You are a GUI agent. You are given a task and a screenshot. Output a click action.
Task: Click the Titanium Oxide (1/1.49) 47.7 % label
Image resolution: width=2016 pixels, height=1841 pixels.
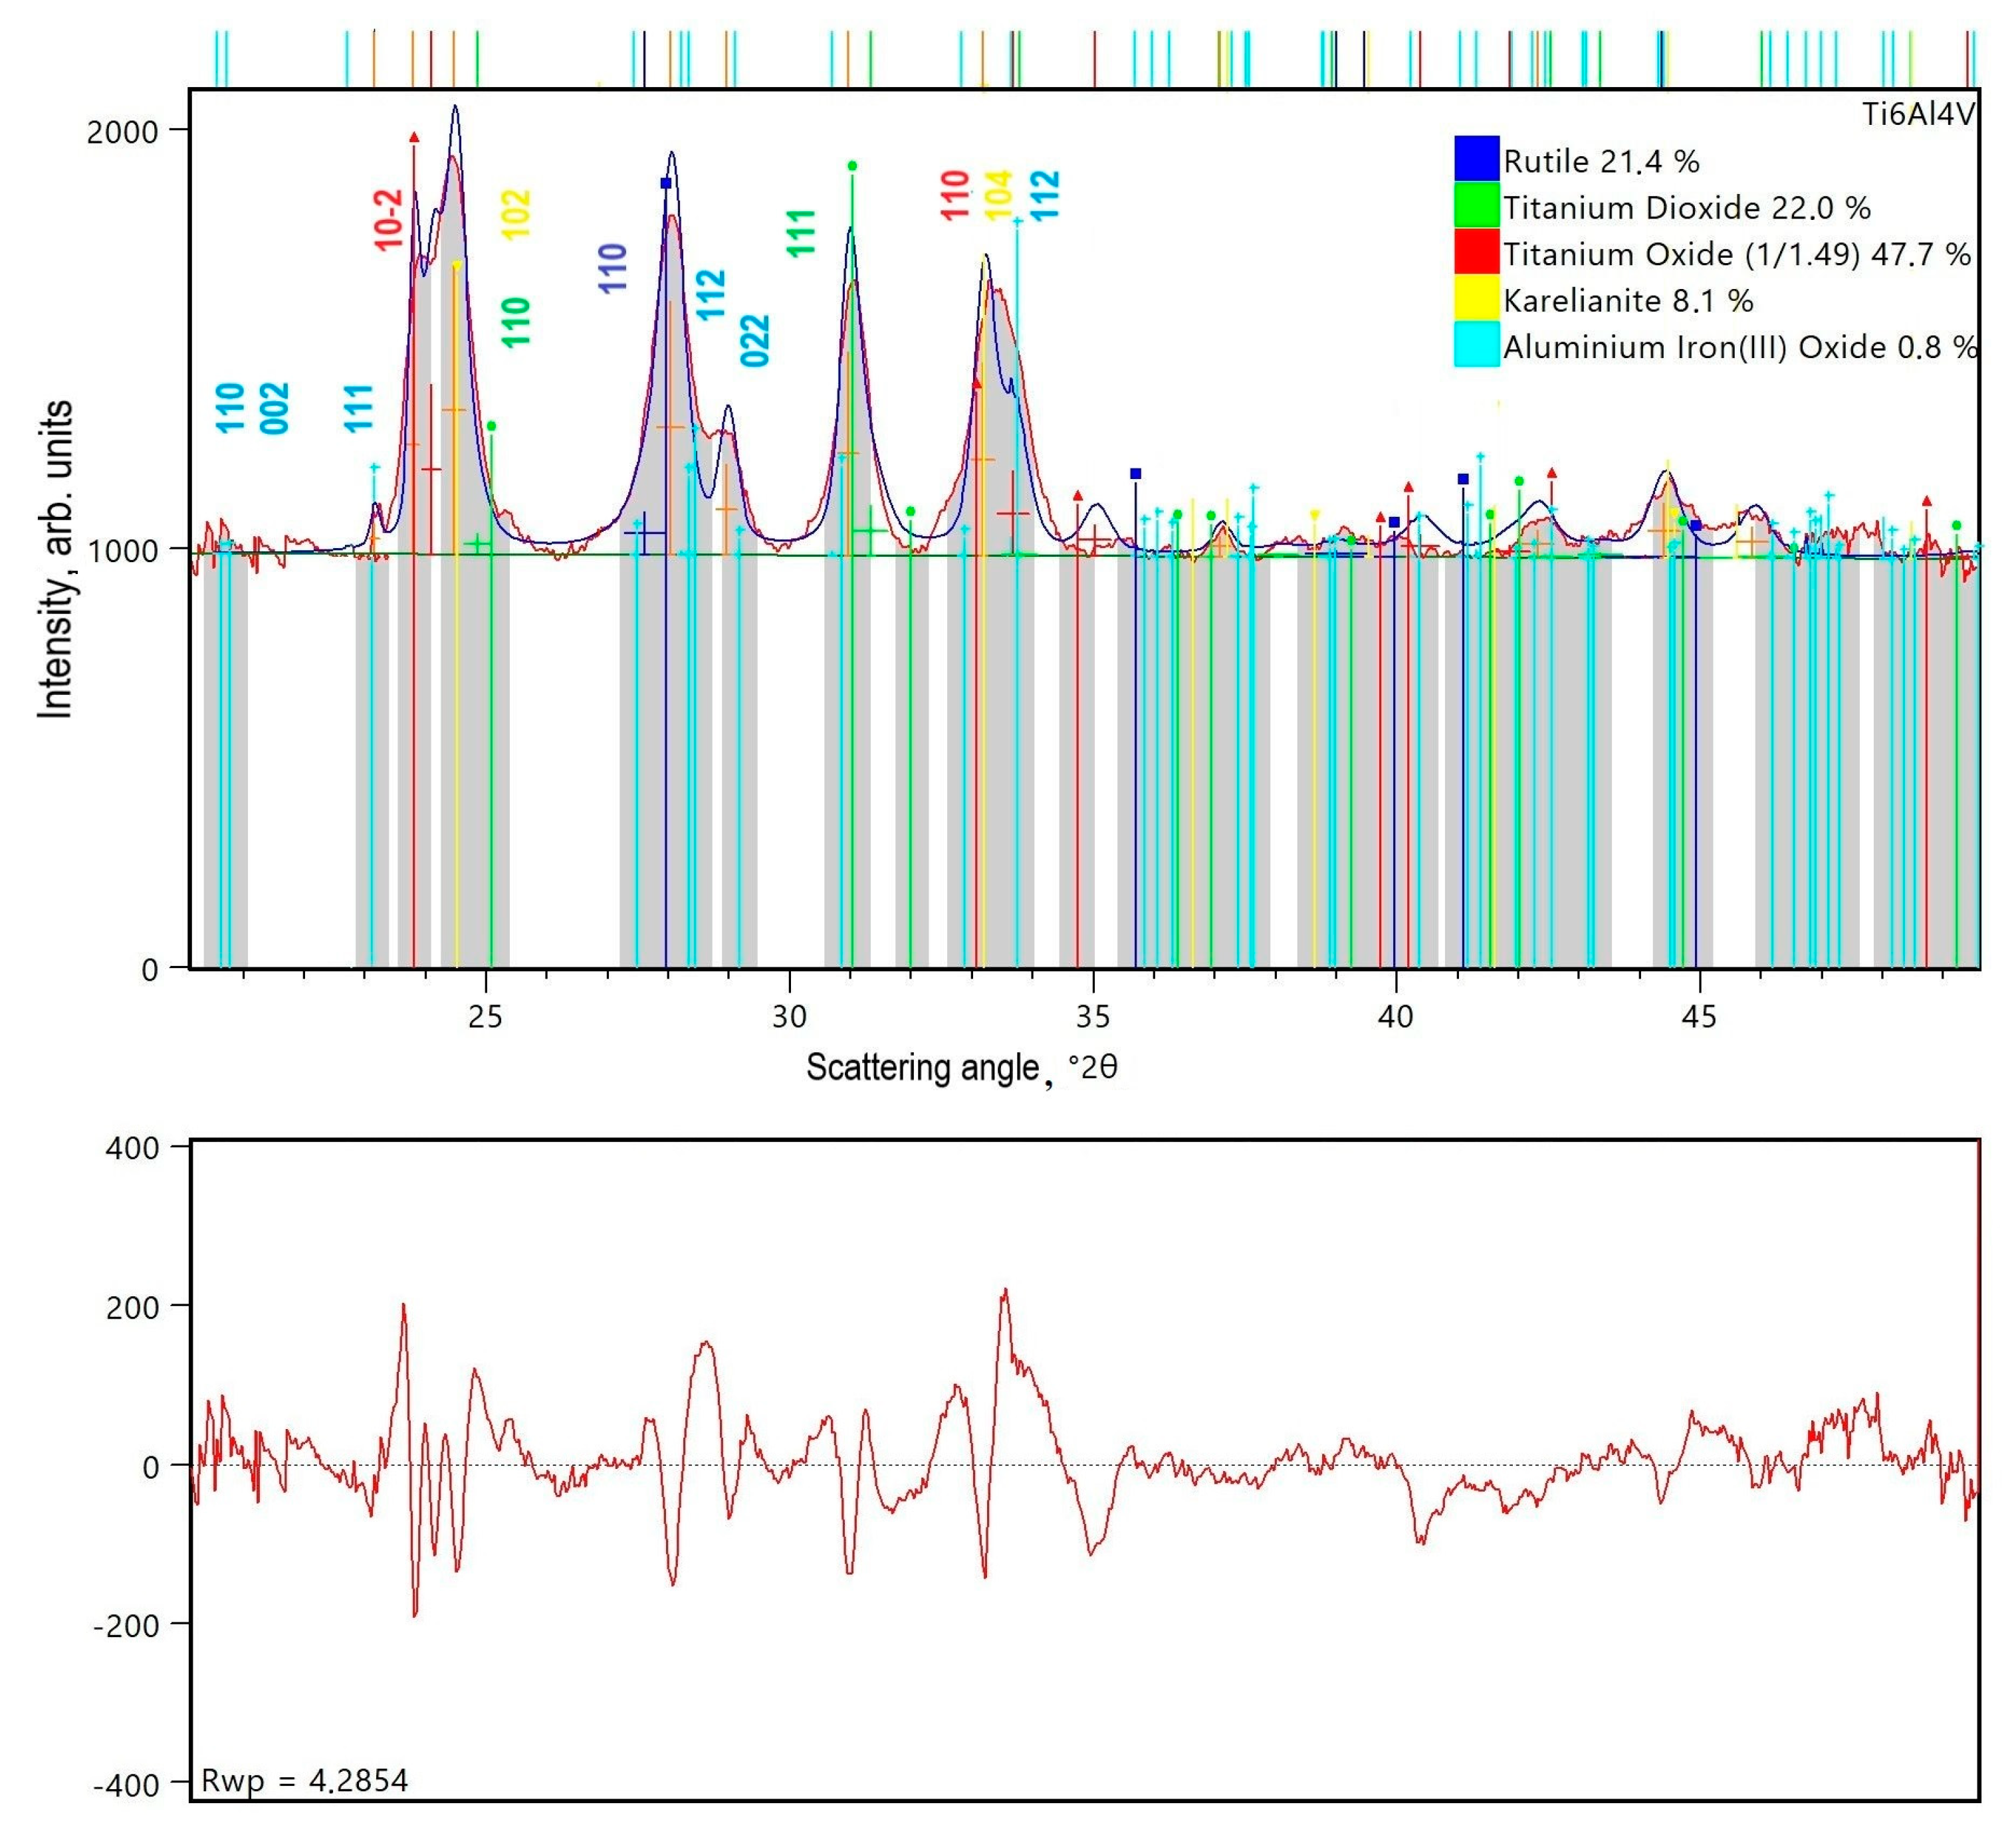1736,255
